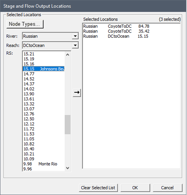Select river station 12.76
Viewport: 187px width, 195px height.
pyautogui.click(x=44, y=114)
